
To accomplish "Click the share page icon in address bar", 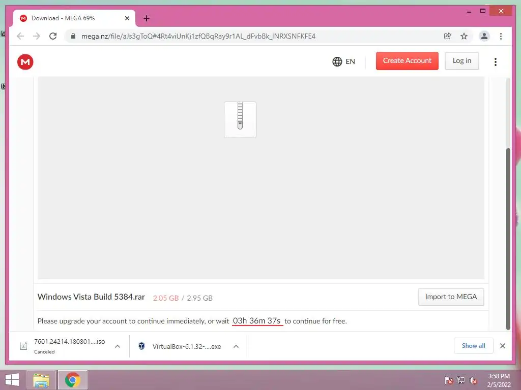I will coord(448,36).
